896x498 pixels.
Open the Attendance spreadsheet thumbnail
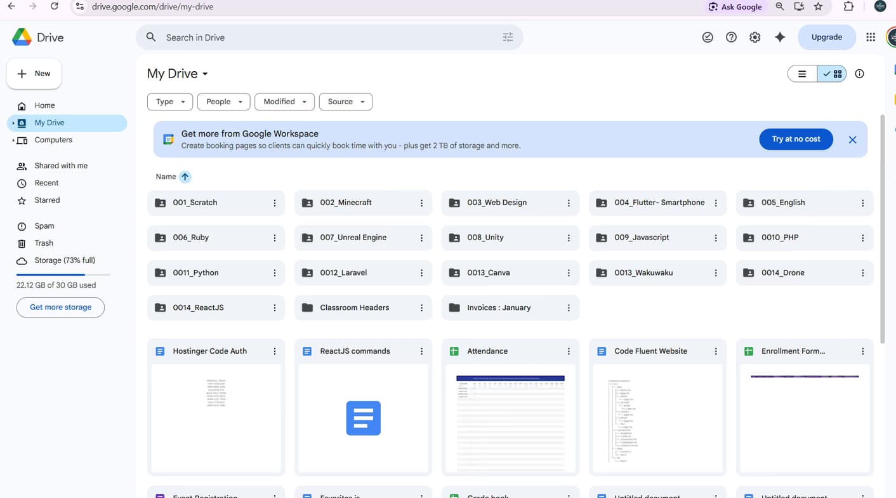[510, 418]
